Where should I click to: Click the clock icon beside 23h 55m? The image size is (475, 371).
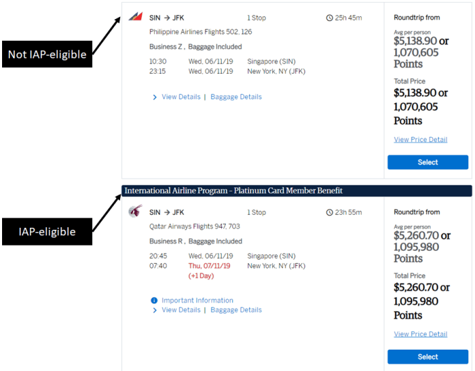click(x=329, y=212)
